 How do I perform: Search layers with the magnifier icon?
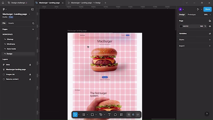pos(33,23)
